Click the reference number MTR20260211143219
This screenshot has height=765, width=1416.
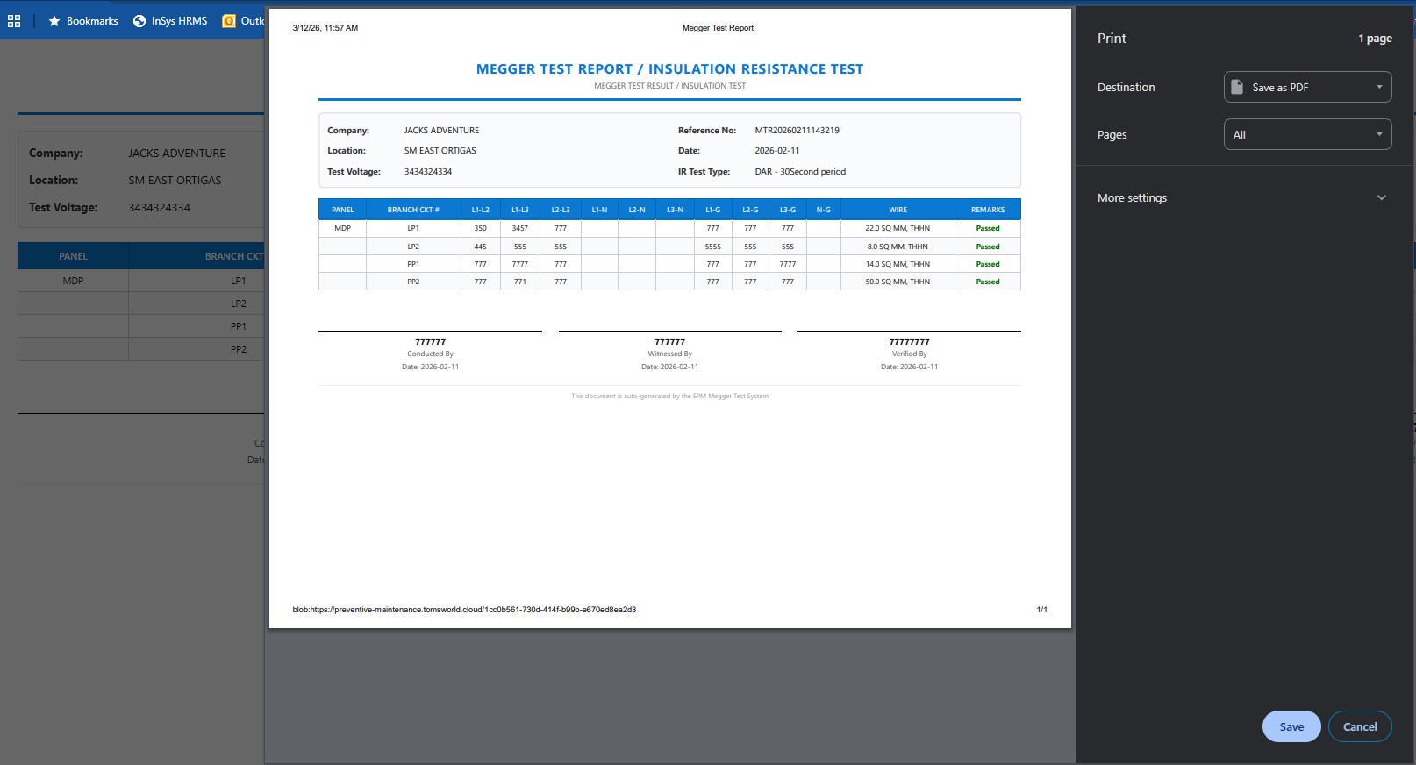pos(797,131)
